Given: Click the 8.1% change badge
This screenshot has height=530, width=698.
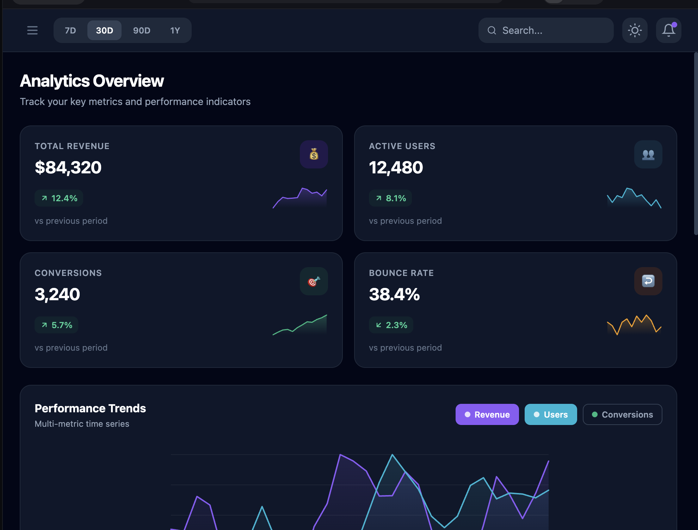Looking at the screenshot, I should (x=390, y=198).
